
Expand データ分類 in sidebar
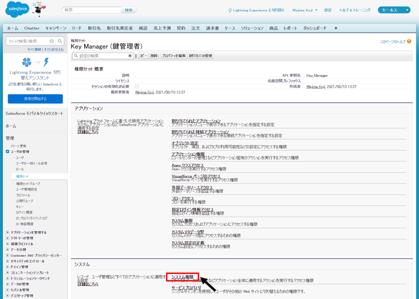8,249
